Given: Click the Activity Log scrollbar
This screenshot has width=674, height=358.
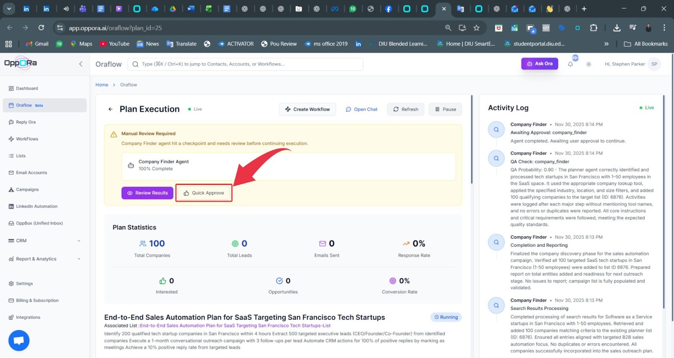Looking at the screenshot, I should click(x=664, y=202).
